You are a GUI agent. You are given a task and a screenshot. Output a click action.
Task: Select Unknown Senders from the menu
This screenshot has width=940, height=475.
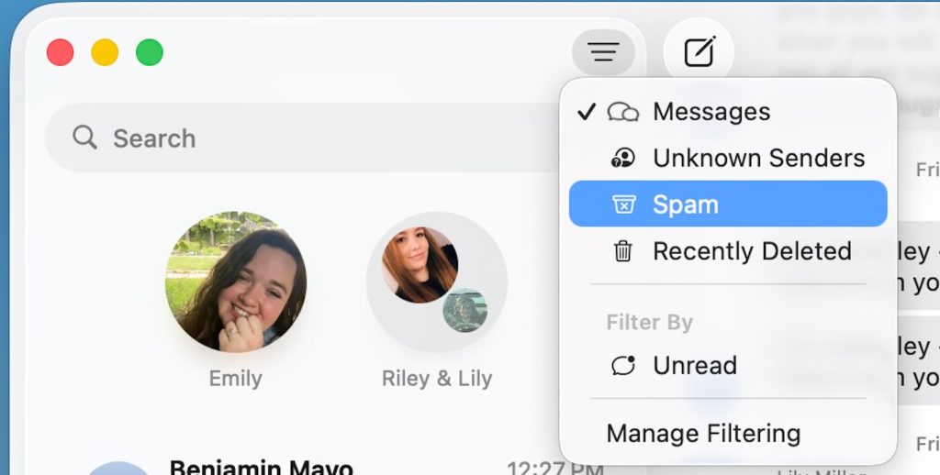click(x=758, y=158)
